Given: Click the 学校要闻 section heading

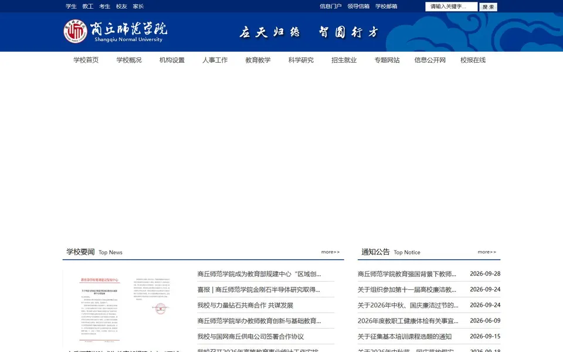Looking at the screenshot, I should [x=80, y=252].
